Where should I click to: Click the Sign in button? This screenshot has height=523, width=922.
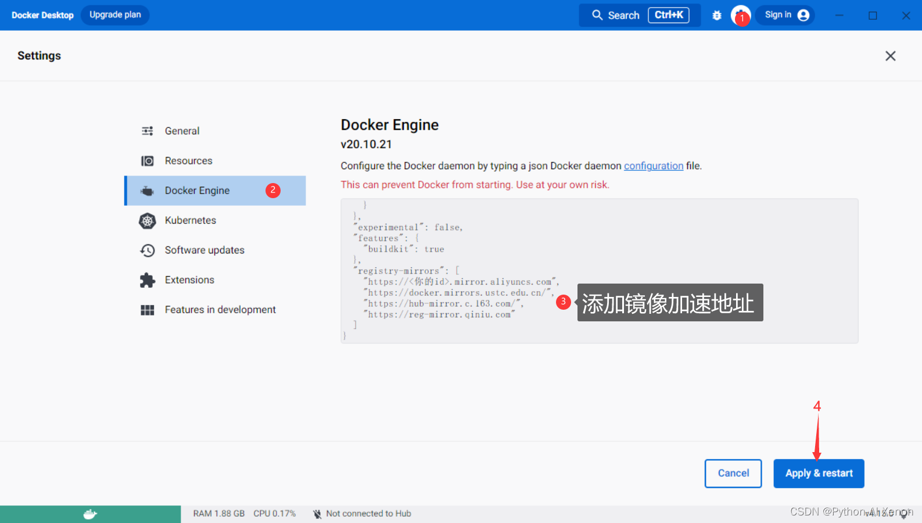[785, 15]
